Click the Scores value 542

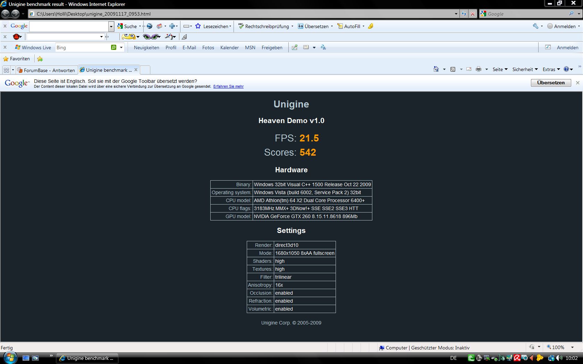click(308, 152)
